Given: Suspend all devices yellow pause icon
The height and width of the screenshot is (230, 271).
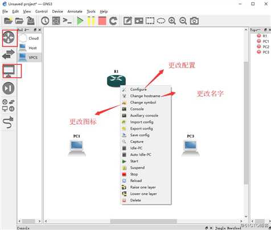Looking at the screenshot, I should coord(91,21).
